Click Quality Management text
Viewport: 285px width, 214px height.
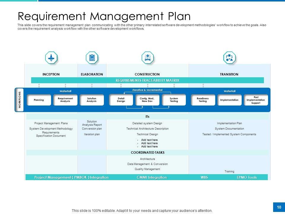148,169
